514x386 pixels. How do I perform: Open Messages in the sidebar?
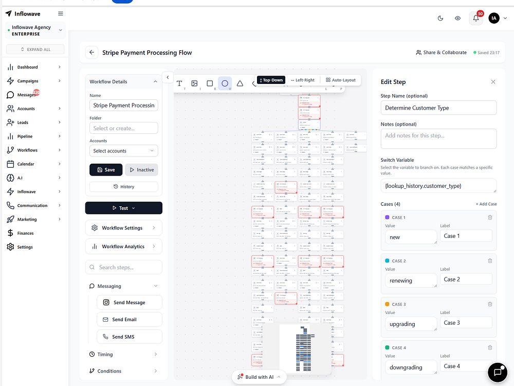pyautogui.click(x=34, y=95)
